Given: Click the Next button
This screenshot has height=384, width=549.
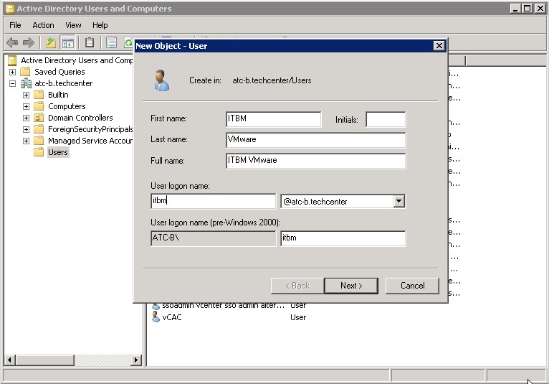Looking at the screenshot, I should tap(350, 286).
